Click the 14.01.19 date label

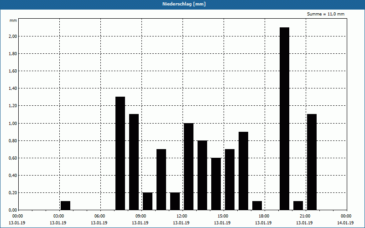(x=345, y=223)
